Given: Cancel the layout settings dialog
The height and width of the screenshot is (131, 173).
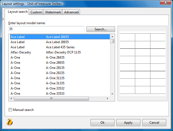Looking at the screenshot, I should (154, 123).
